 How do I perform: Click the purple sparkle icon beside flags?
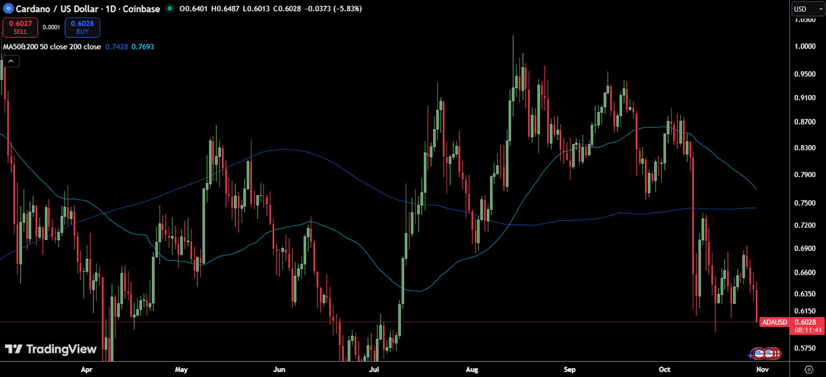(x=751, y=355)
